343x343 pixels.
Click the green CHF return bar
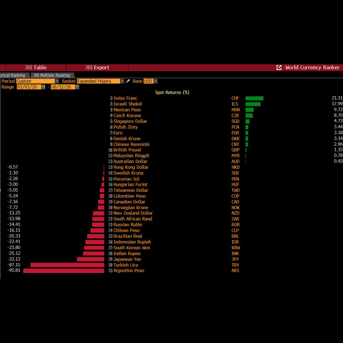point(254,98)
